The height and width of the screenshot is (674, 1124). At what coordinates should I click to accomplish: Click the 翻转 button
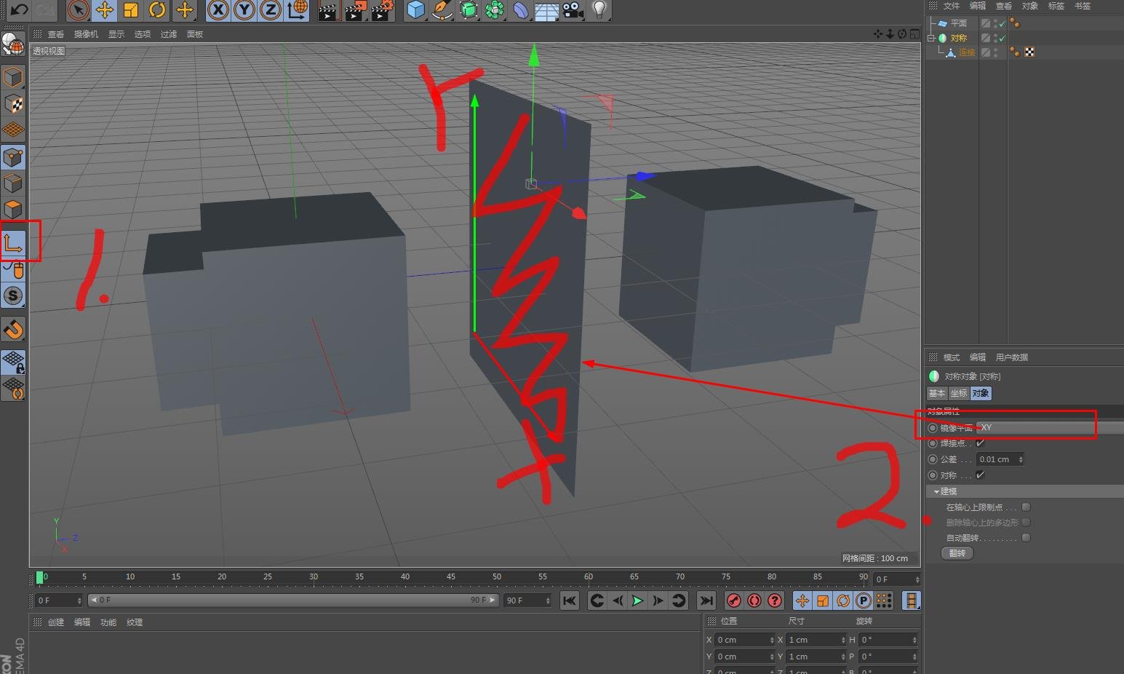click(x=957, y=554)
